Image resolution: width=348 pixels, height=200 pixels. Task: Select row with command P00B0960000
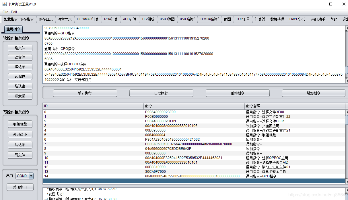[x=194, y=117]
